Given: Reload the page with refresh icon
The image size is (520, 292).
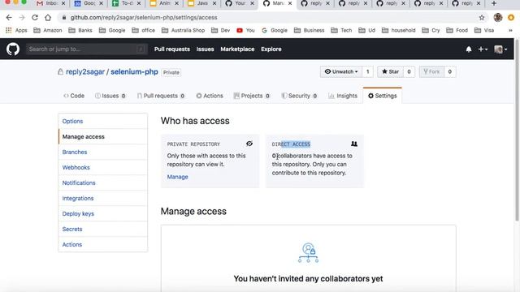Looking at the screenshot, I should pyautogui.click(x=35, y=18).
